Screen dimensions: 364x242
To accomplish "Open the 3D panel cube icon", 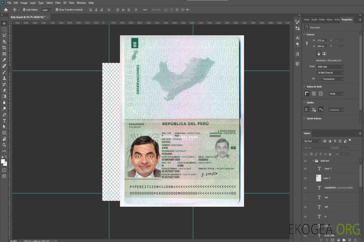I will 298,64.
